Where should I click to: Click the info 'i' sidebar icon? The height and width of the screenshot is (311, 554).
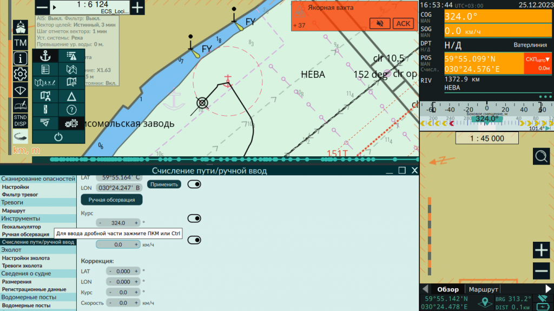[20, 58]
